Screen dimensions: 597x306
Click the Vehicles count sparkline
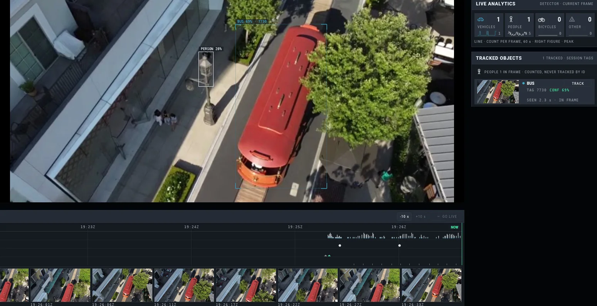click(x=487, y=34)
